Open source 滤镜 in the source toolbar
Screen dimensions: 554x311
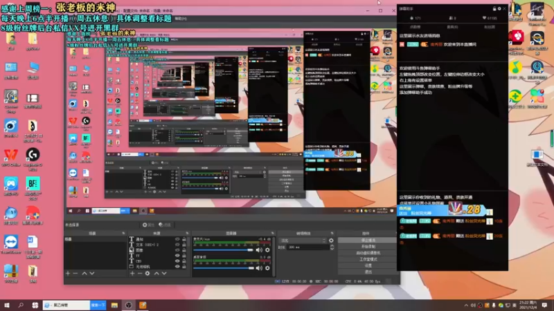pos(165,225)
